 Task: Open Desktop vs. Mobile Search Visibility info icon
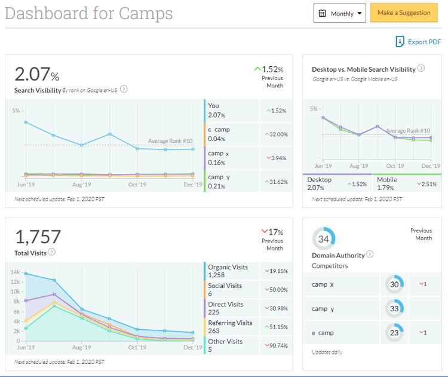tap(421, 69)
